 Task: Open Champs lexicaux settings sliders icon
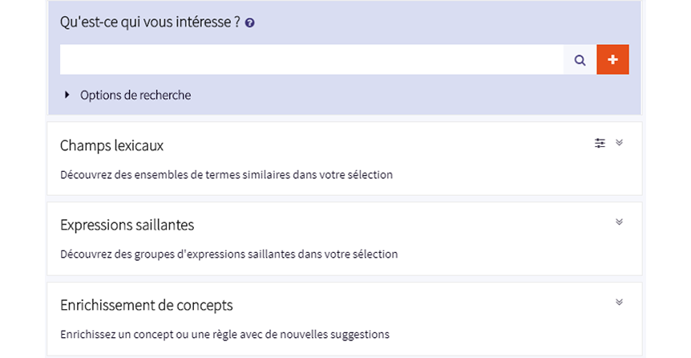600,143
